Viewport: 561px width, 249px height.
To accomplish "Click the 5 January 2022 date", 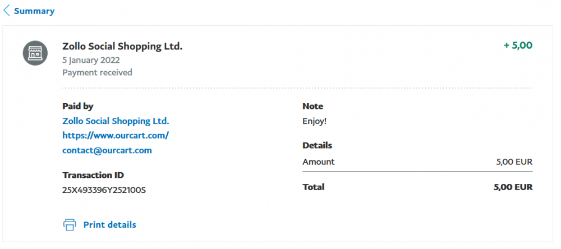I will [91, 60].
